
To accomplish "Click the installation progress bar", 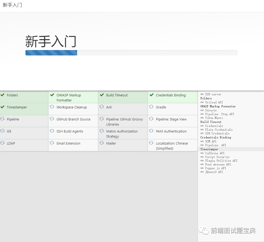I will [131, 53].
